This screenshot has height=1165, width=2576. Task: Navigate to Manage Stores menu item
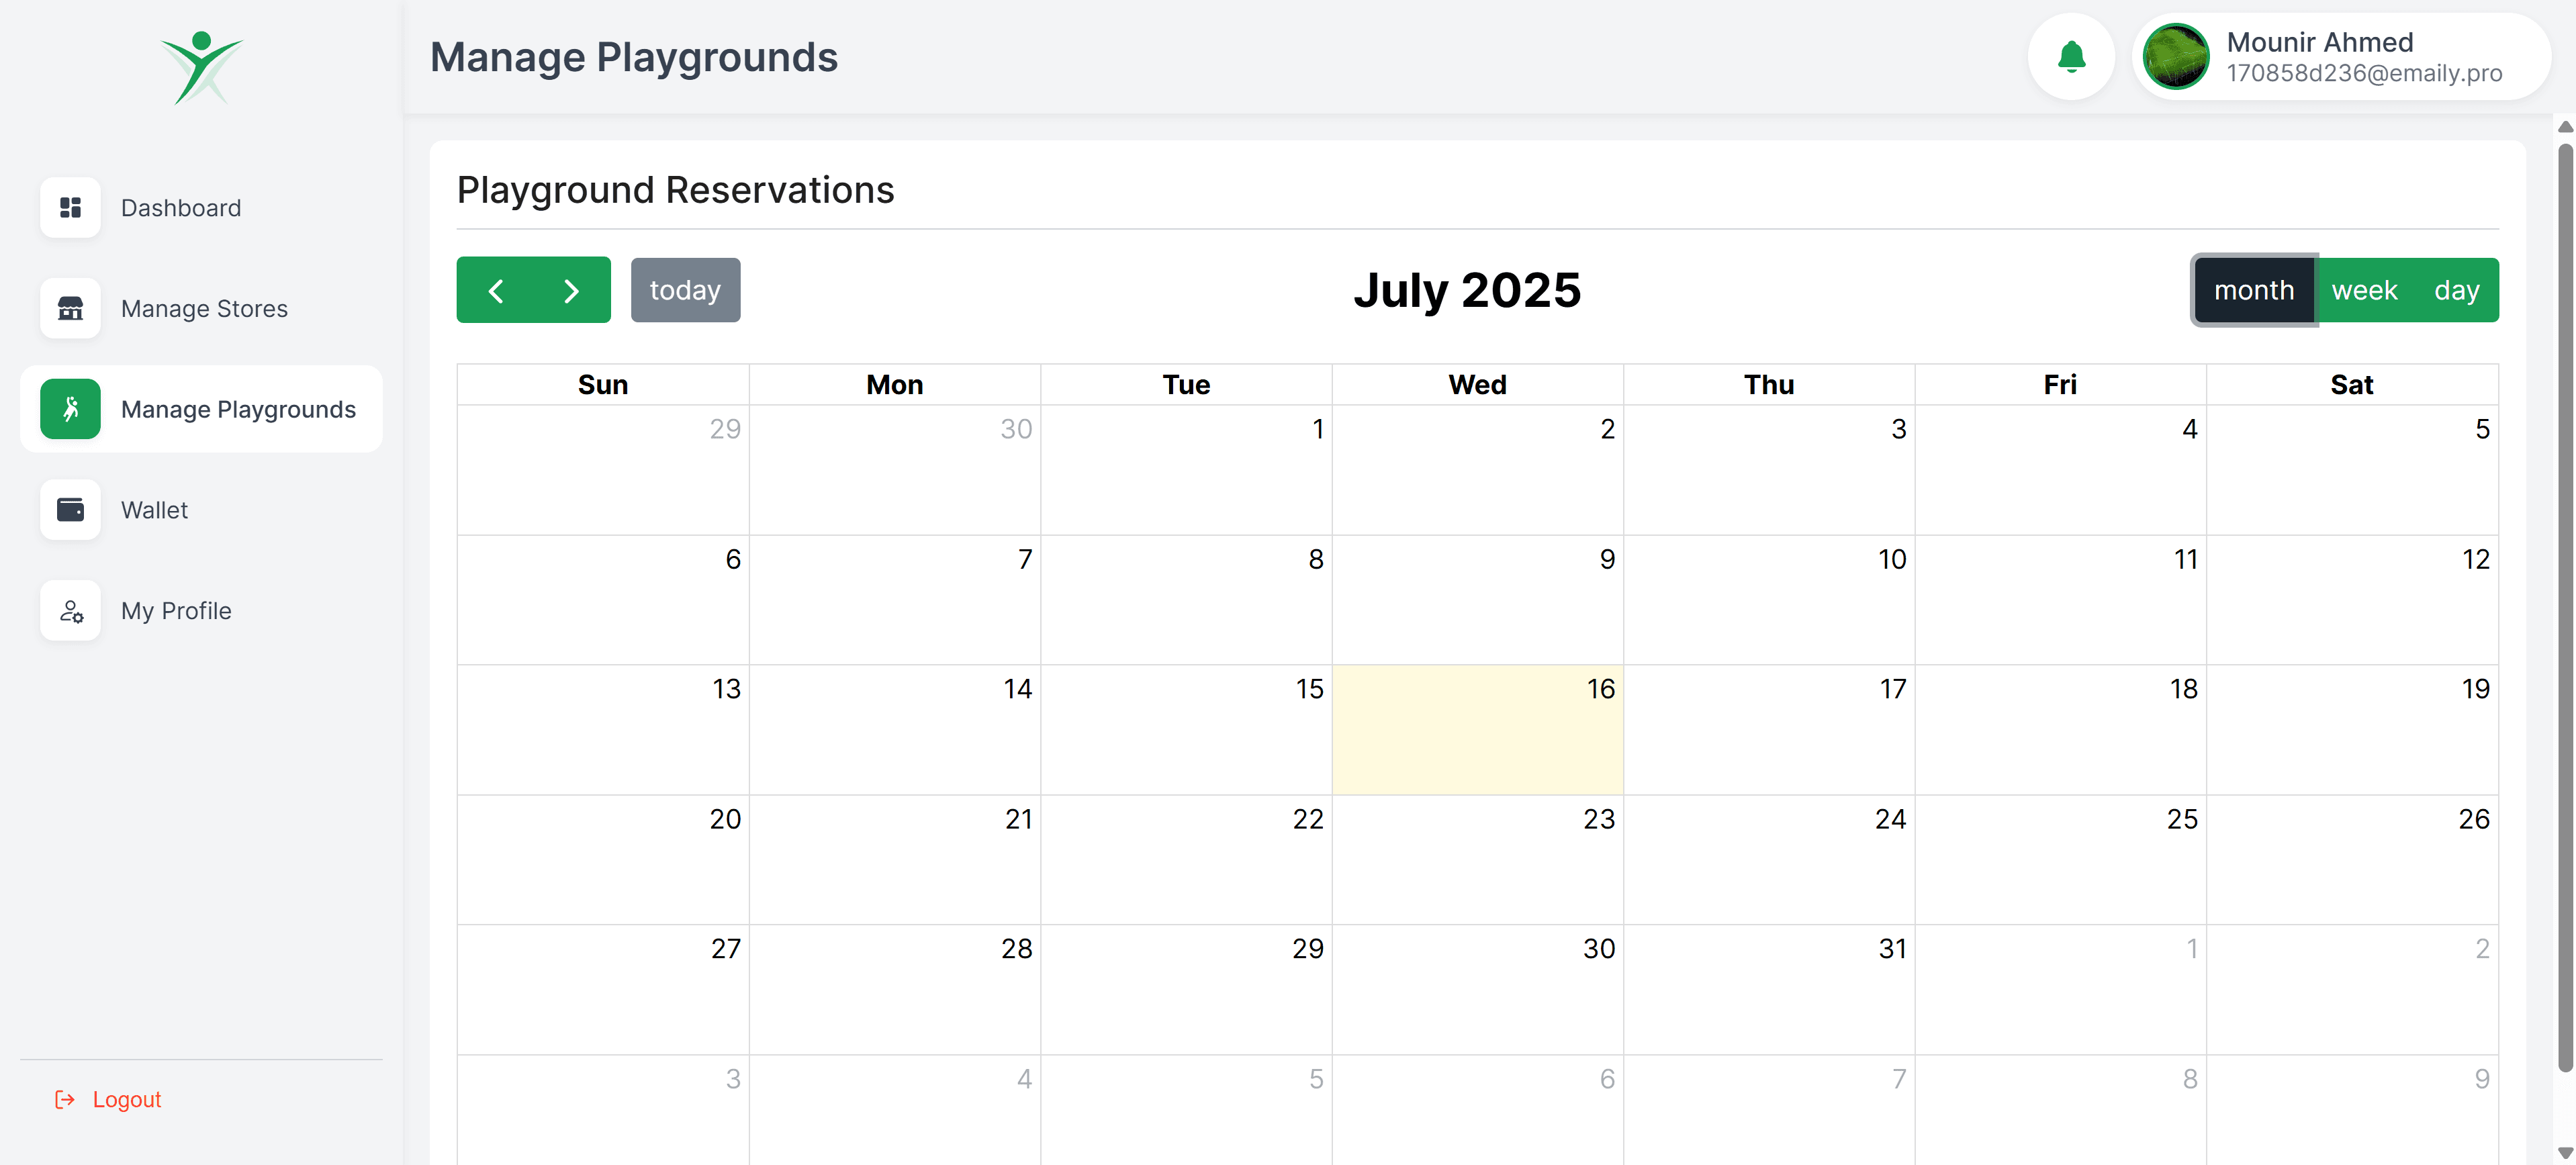(x=204, y=309)
